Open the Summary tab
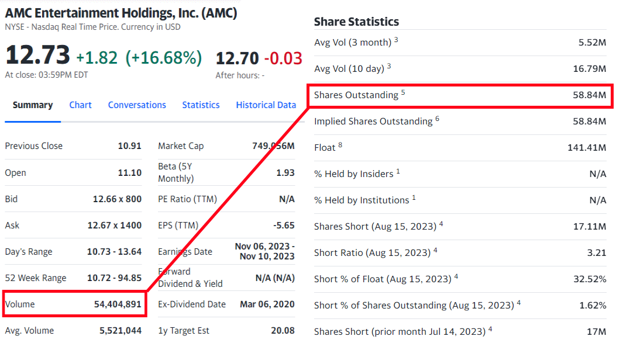This screenshot has height=343, width=623. tap(33, 105)
